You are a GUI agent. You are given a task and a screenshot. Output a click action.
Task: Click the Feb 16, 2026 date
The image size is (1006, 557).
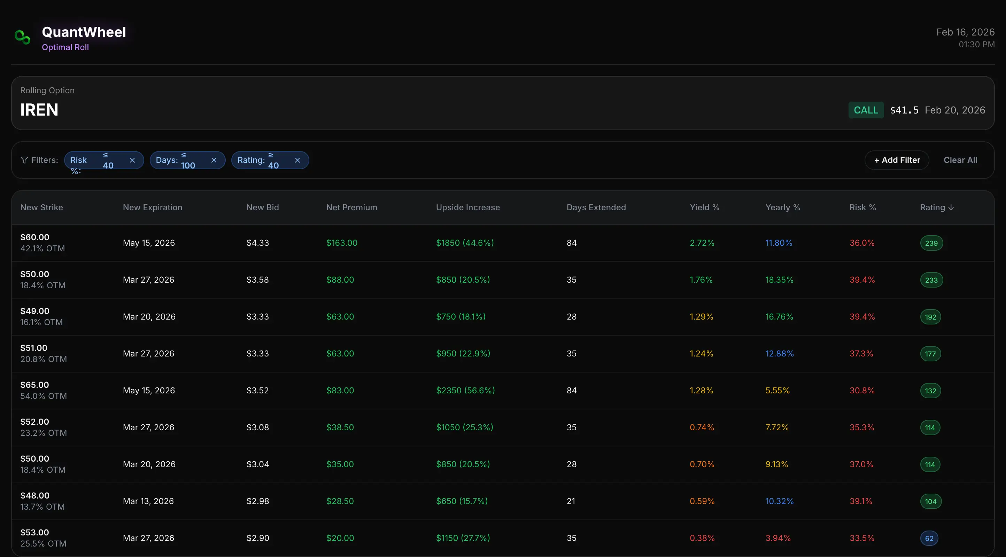click(965, 32)
